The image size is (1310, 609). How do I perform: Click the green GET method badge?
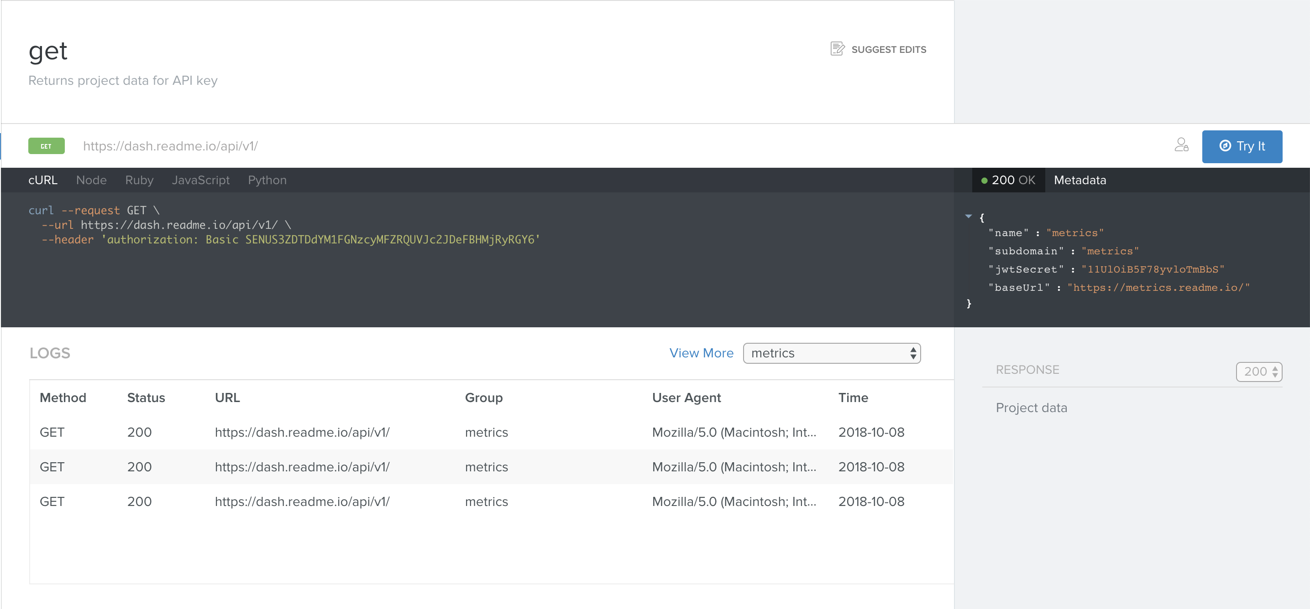pos(46,146)
